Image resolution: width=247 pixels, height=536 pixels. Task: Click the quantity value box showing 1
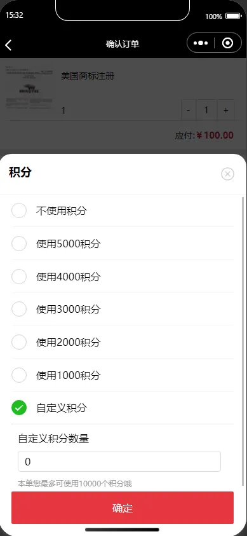point(206,110)
